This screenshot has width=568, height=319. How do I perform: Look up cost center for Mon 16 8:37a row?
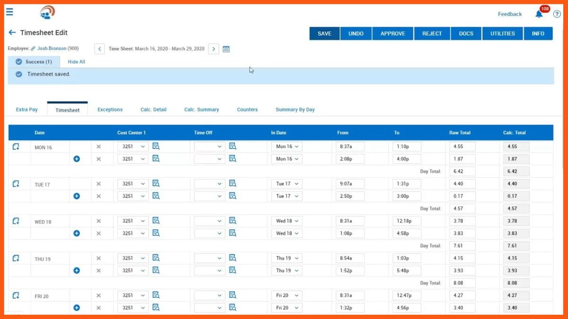pyautogui.click(x=156, y=146)
